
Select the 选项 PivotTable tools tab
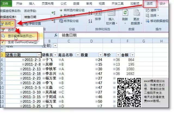[150, 4]
